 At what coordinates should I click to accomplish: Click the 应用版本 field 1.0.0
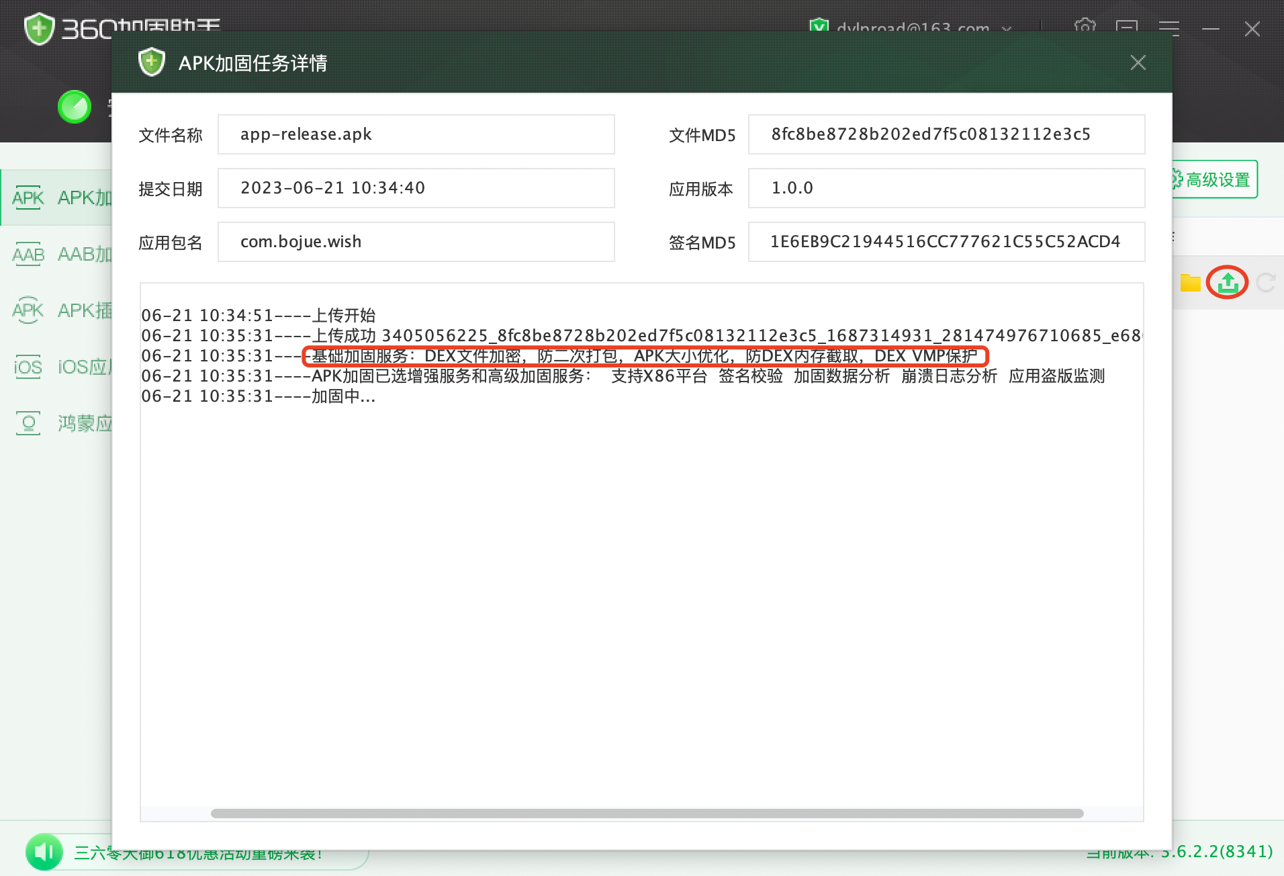[947, 188]
